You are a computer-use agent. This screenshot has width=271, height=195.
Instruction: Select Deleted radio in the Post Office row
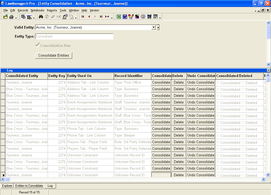pyautogui.click(x=243, y=83)
